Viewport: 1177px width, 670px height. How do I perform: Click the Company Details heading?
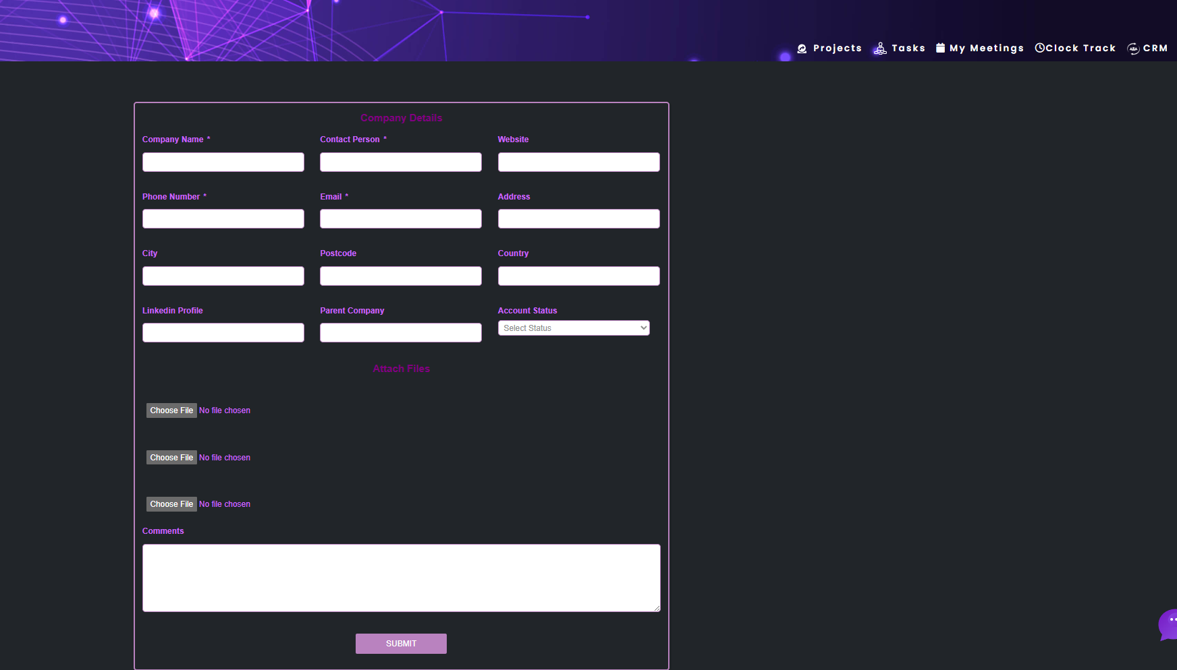(402, 118)
